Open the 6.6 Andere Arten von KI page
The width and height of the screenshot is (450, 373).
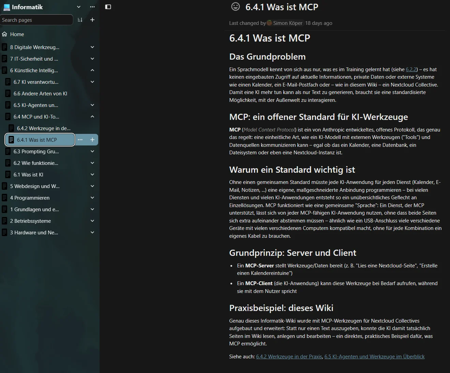[40, 94]
